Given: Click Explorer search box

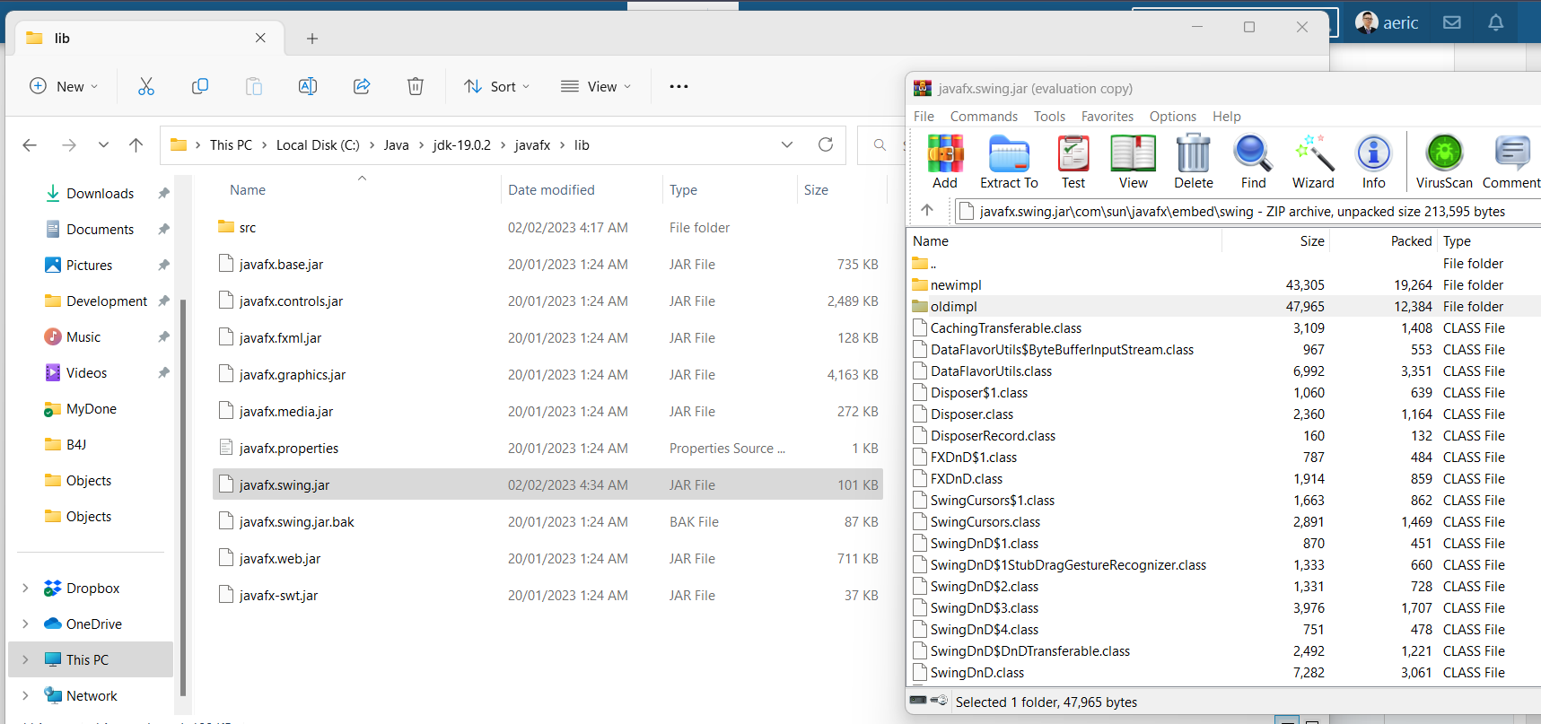Looking at the screenshot, I should click(882, 144).
